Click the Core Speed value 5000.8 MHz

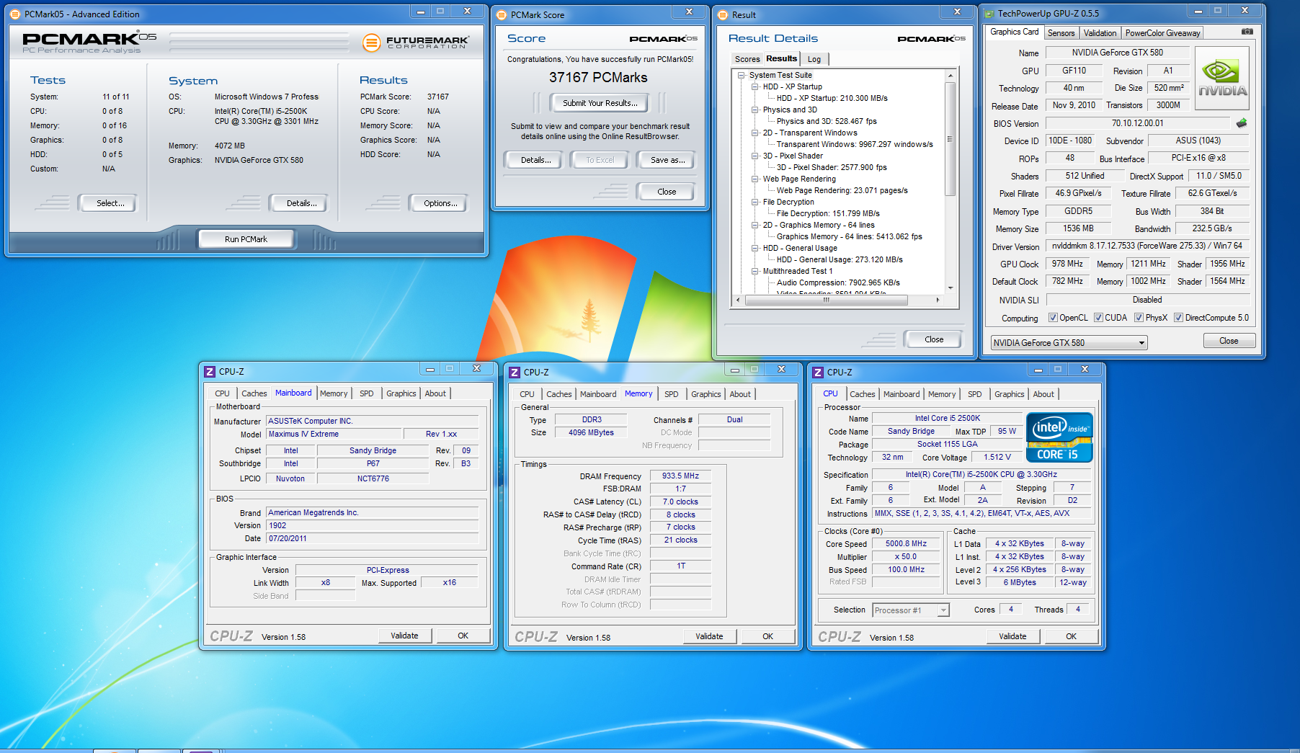[906, 544]
